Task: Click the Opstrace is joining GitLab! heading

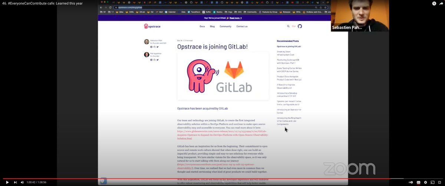Action: (212, 46)
